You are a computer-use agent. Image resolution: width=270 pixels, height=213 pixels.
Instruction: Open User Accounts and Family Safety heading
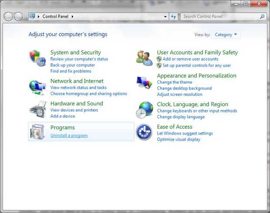tap(197, 52)
